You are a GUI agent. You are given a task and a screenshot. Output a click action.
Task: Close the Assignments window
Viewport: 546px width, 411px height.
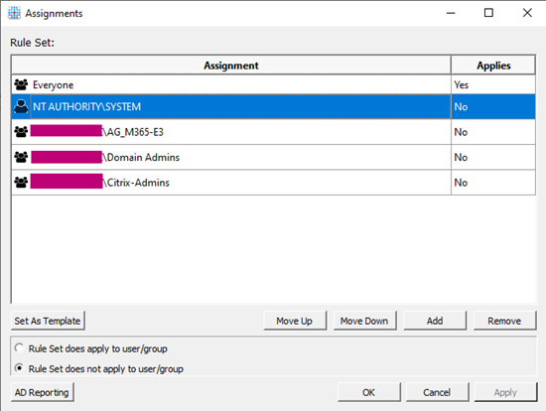coord(527,13)
